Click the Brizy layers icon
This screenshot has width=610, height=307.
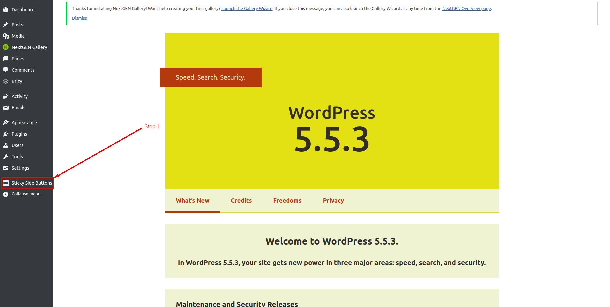tap(6, 81)
